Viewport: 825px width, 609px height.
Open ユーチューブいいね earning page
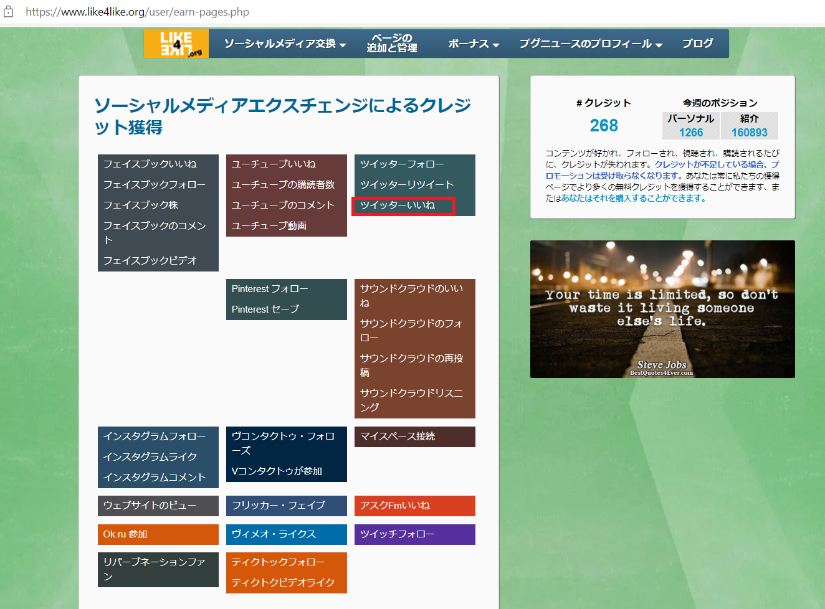(274, 164)
